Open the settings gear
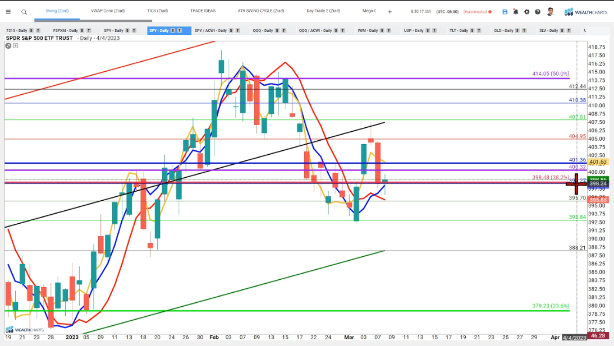614x346 pixels. tap(526, 12)
